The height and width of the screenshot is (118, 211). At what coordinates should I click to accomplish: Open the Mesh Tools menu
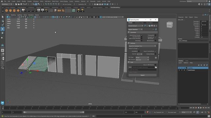pyautogui.click(x=55, y=1)
